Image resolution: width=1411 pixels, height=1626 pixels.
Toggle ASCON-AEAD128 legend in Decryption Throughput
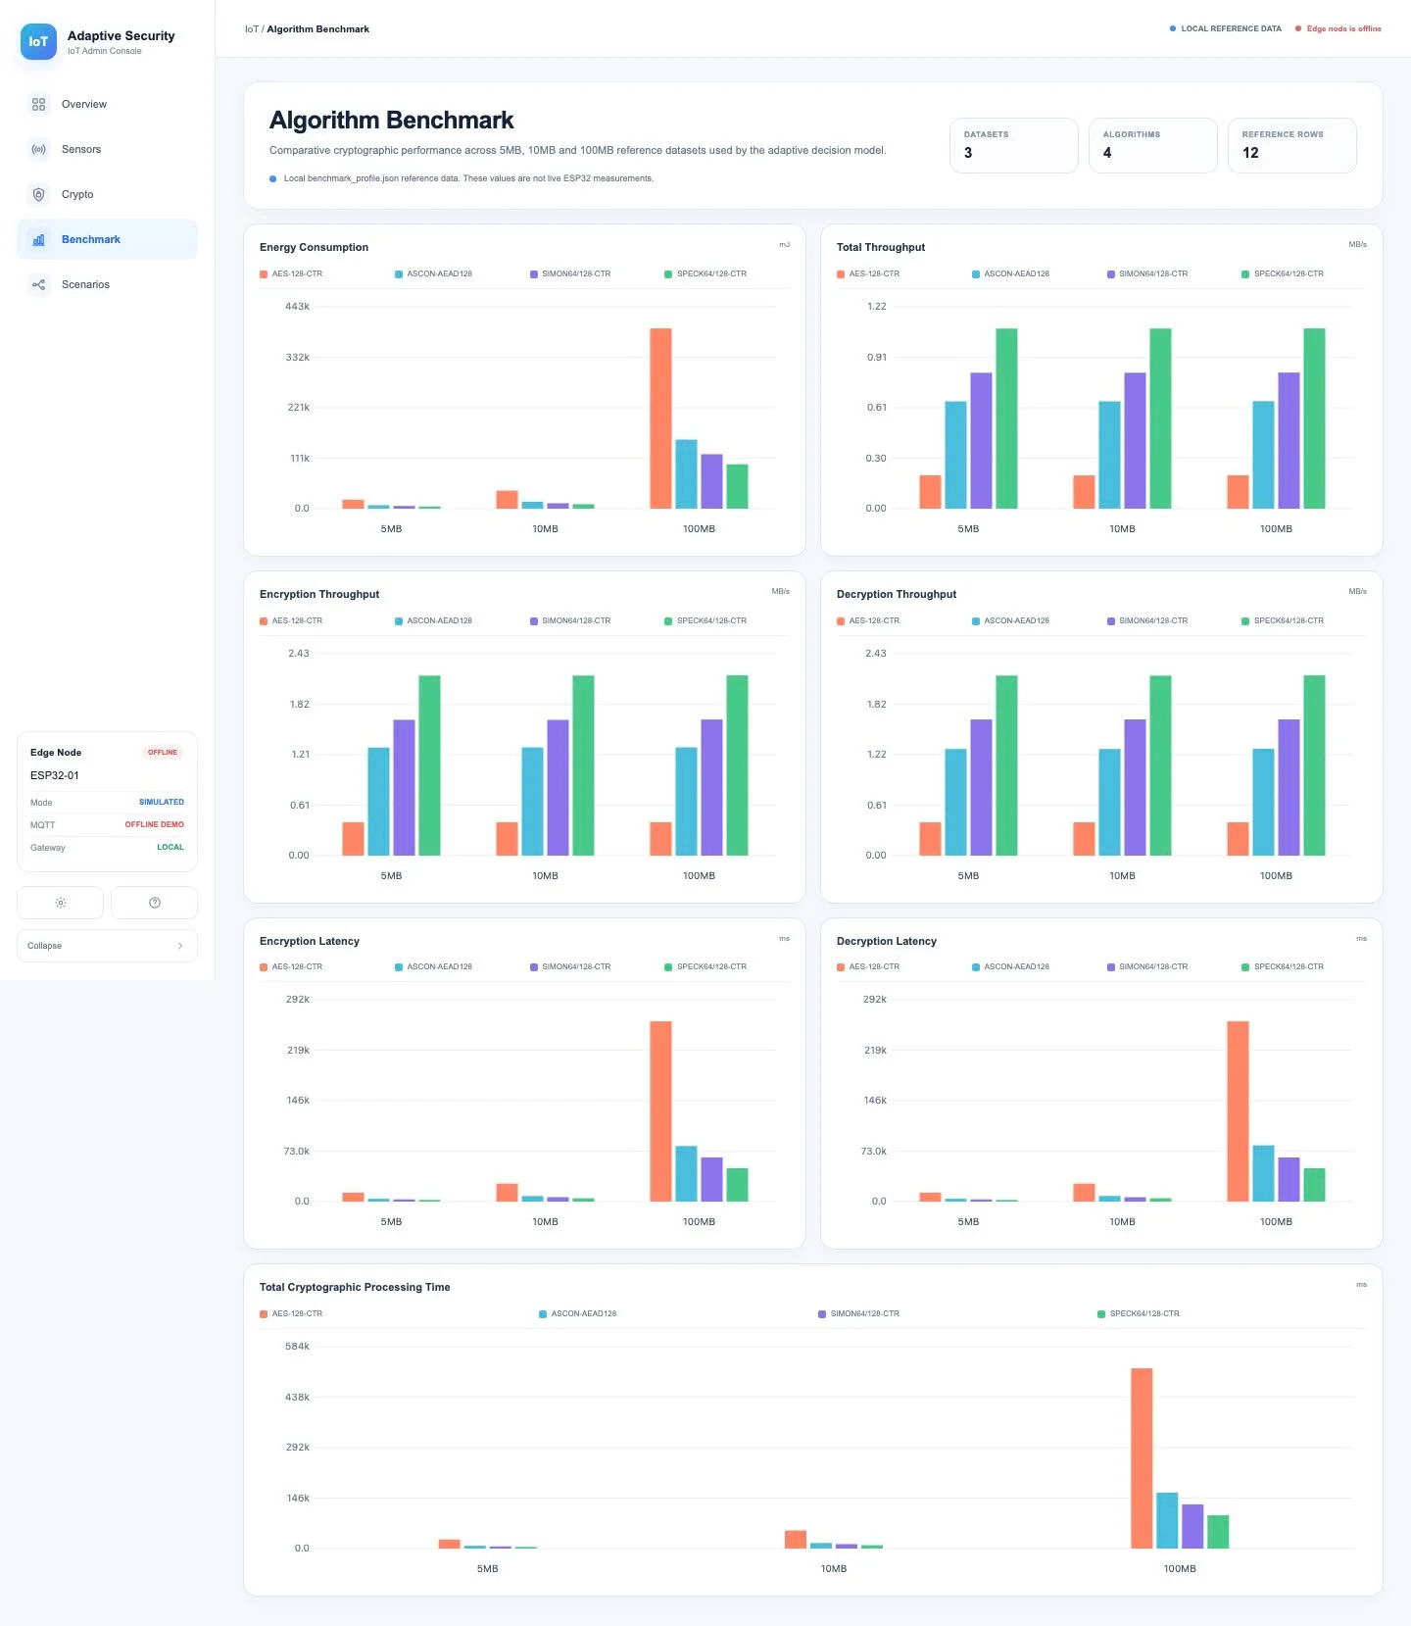pyautogui.click(x=1010, y=620)
